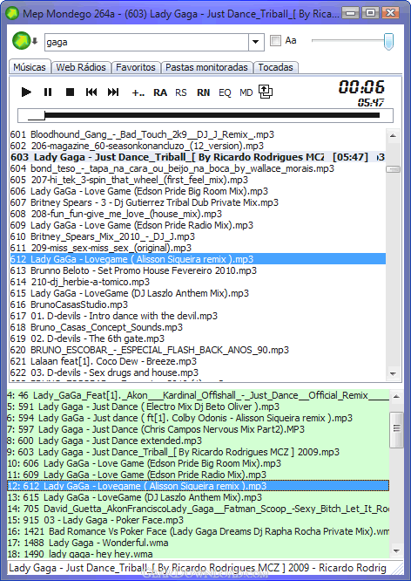Select track 620 BRUNO_ESCOBAR FLASH_BACK
This screenshot has width=411, height=581.
coord(198,350)
